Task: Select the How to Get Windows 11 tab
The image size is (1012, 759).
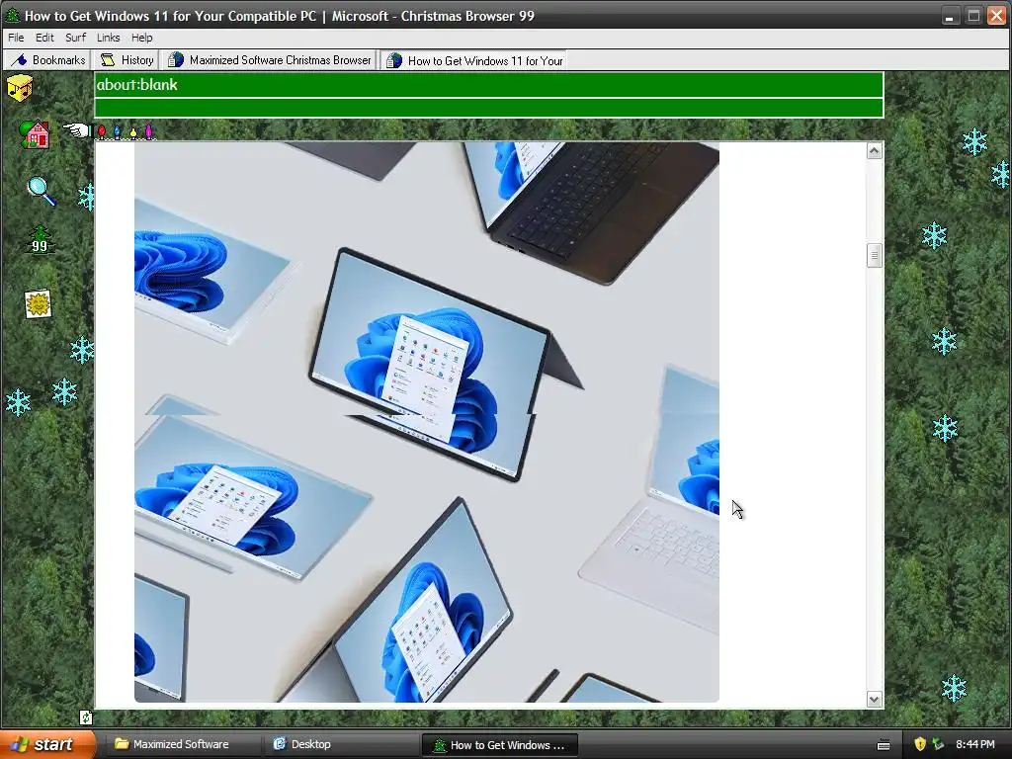Action: point(475,60)
